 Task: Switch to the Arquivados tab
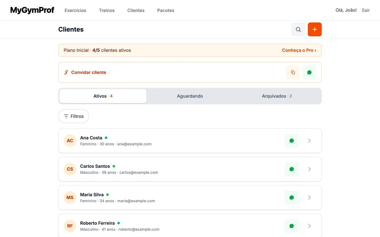point(277,96)
